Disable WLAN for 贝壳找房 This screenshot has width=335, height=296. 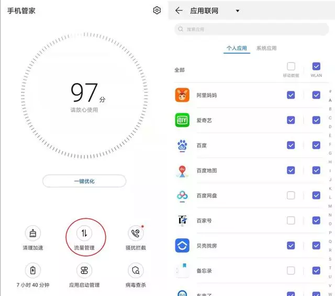coord(316,246)
